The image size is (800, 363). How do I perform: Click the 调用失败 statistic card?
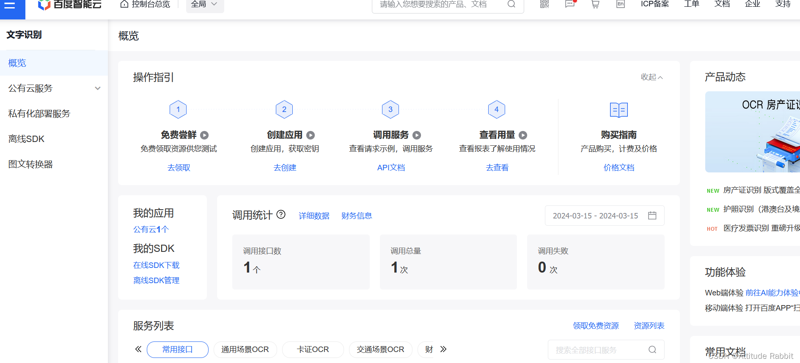(x=596, y=262)
